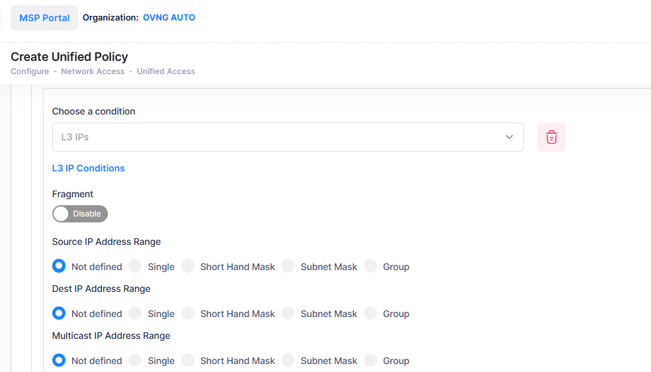This screenshot has height=372, width=651.
Task: Select Not defined for Dest IP Address Range
Action: [60, 313]
